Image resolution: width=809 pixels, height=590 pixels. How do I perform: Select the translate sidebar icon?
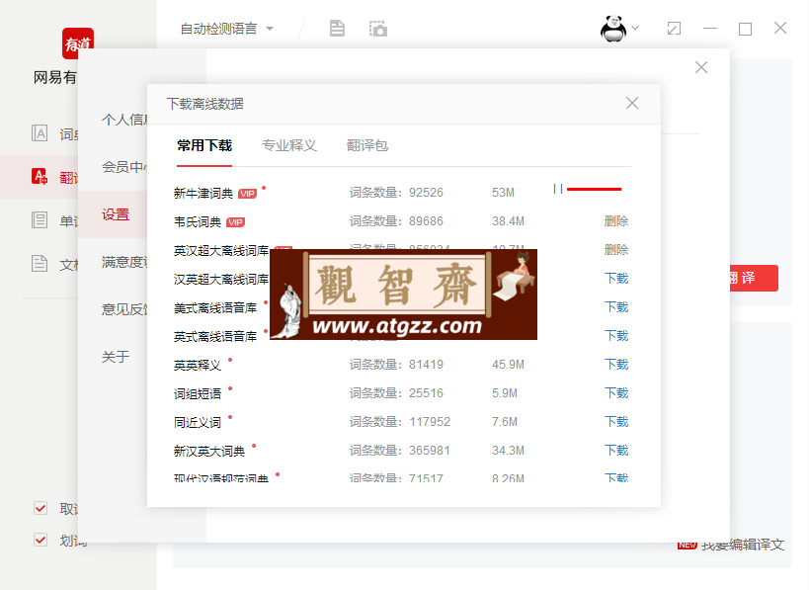(40, 177)
